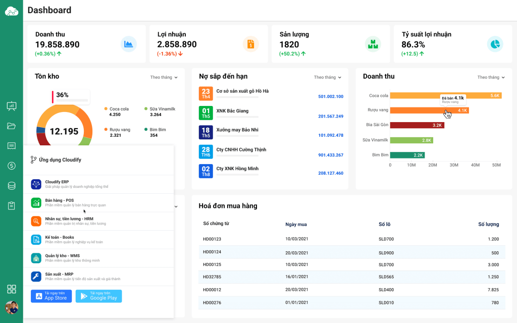Open the messages icon in the sidebar
517x323 pixels.
(11, 146)
